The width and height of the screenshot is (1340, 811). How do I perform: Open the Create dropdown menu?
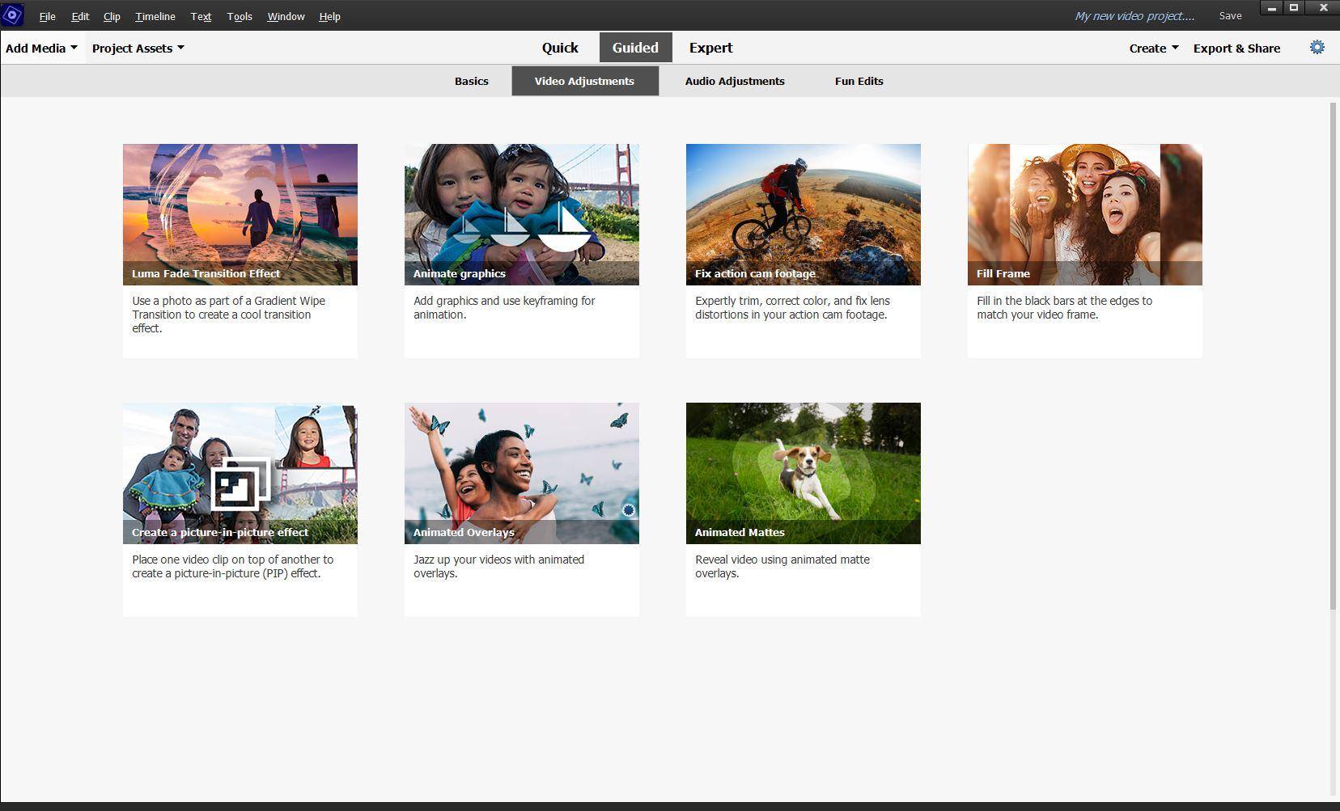click(1153, 49)
